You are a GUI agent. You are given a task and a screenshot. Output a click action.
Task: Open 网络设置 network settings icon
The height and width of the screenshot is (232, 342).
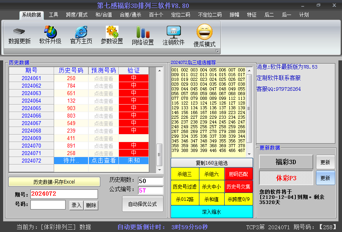pos(143,32)
